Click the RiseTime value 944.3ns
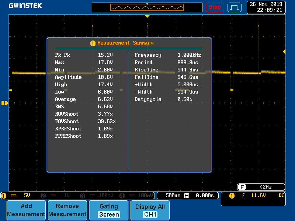Screen dimensions: 295x221 (188, 70)
